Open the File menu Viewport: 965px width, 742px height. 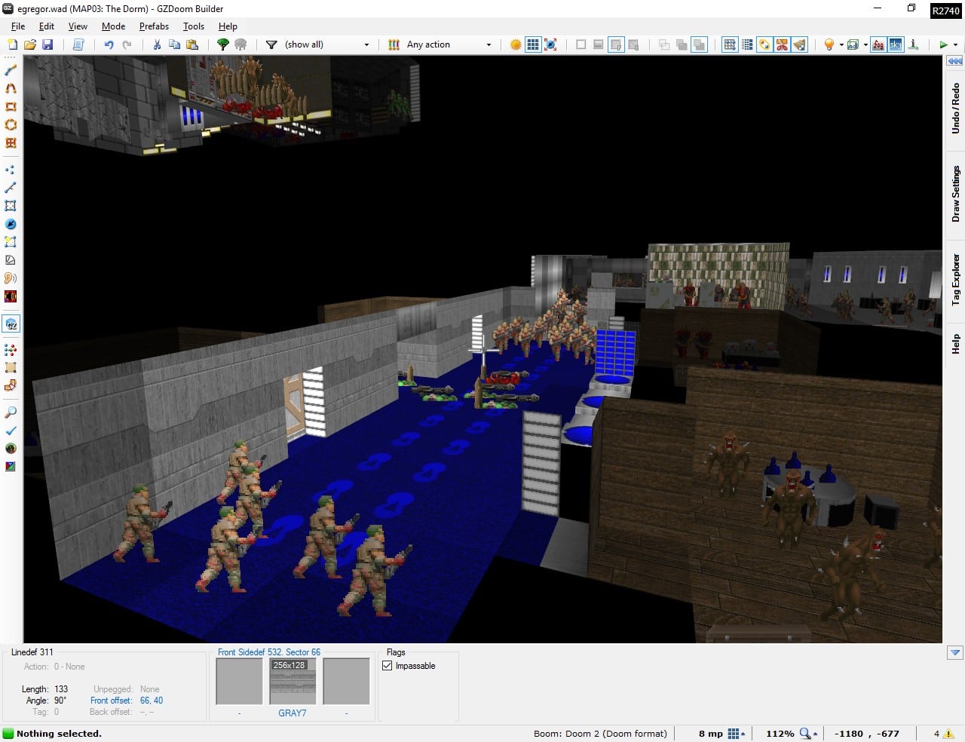tap(18, 26)
